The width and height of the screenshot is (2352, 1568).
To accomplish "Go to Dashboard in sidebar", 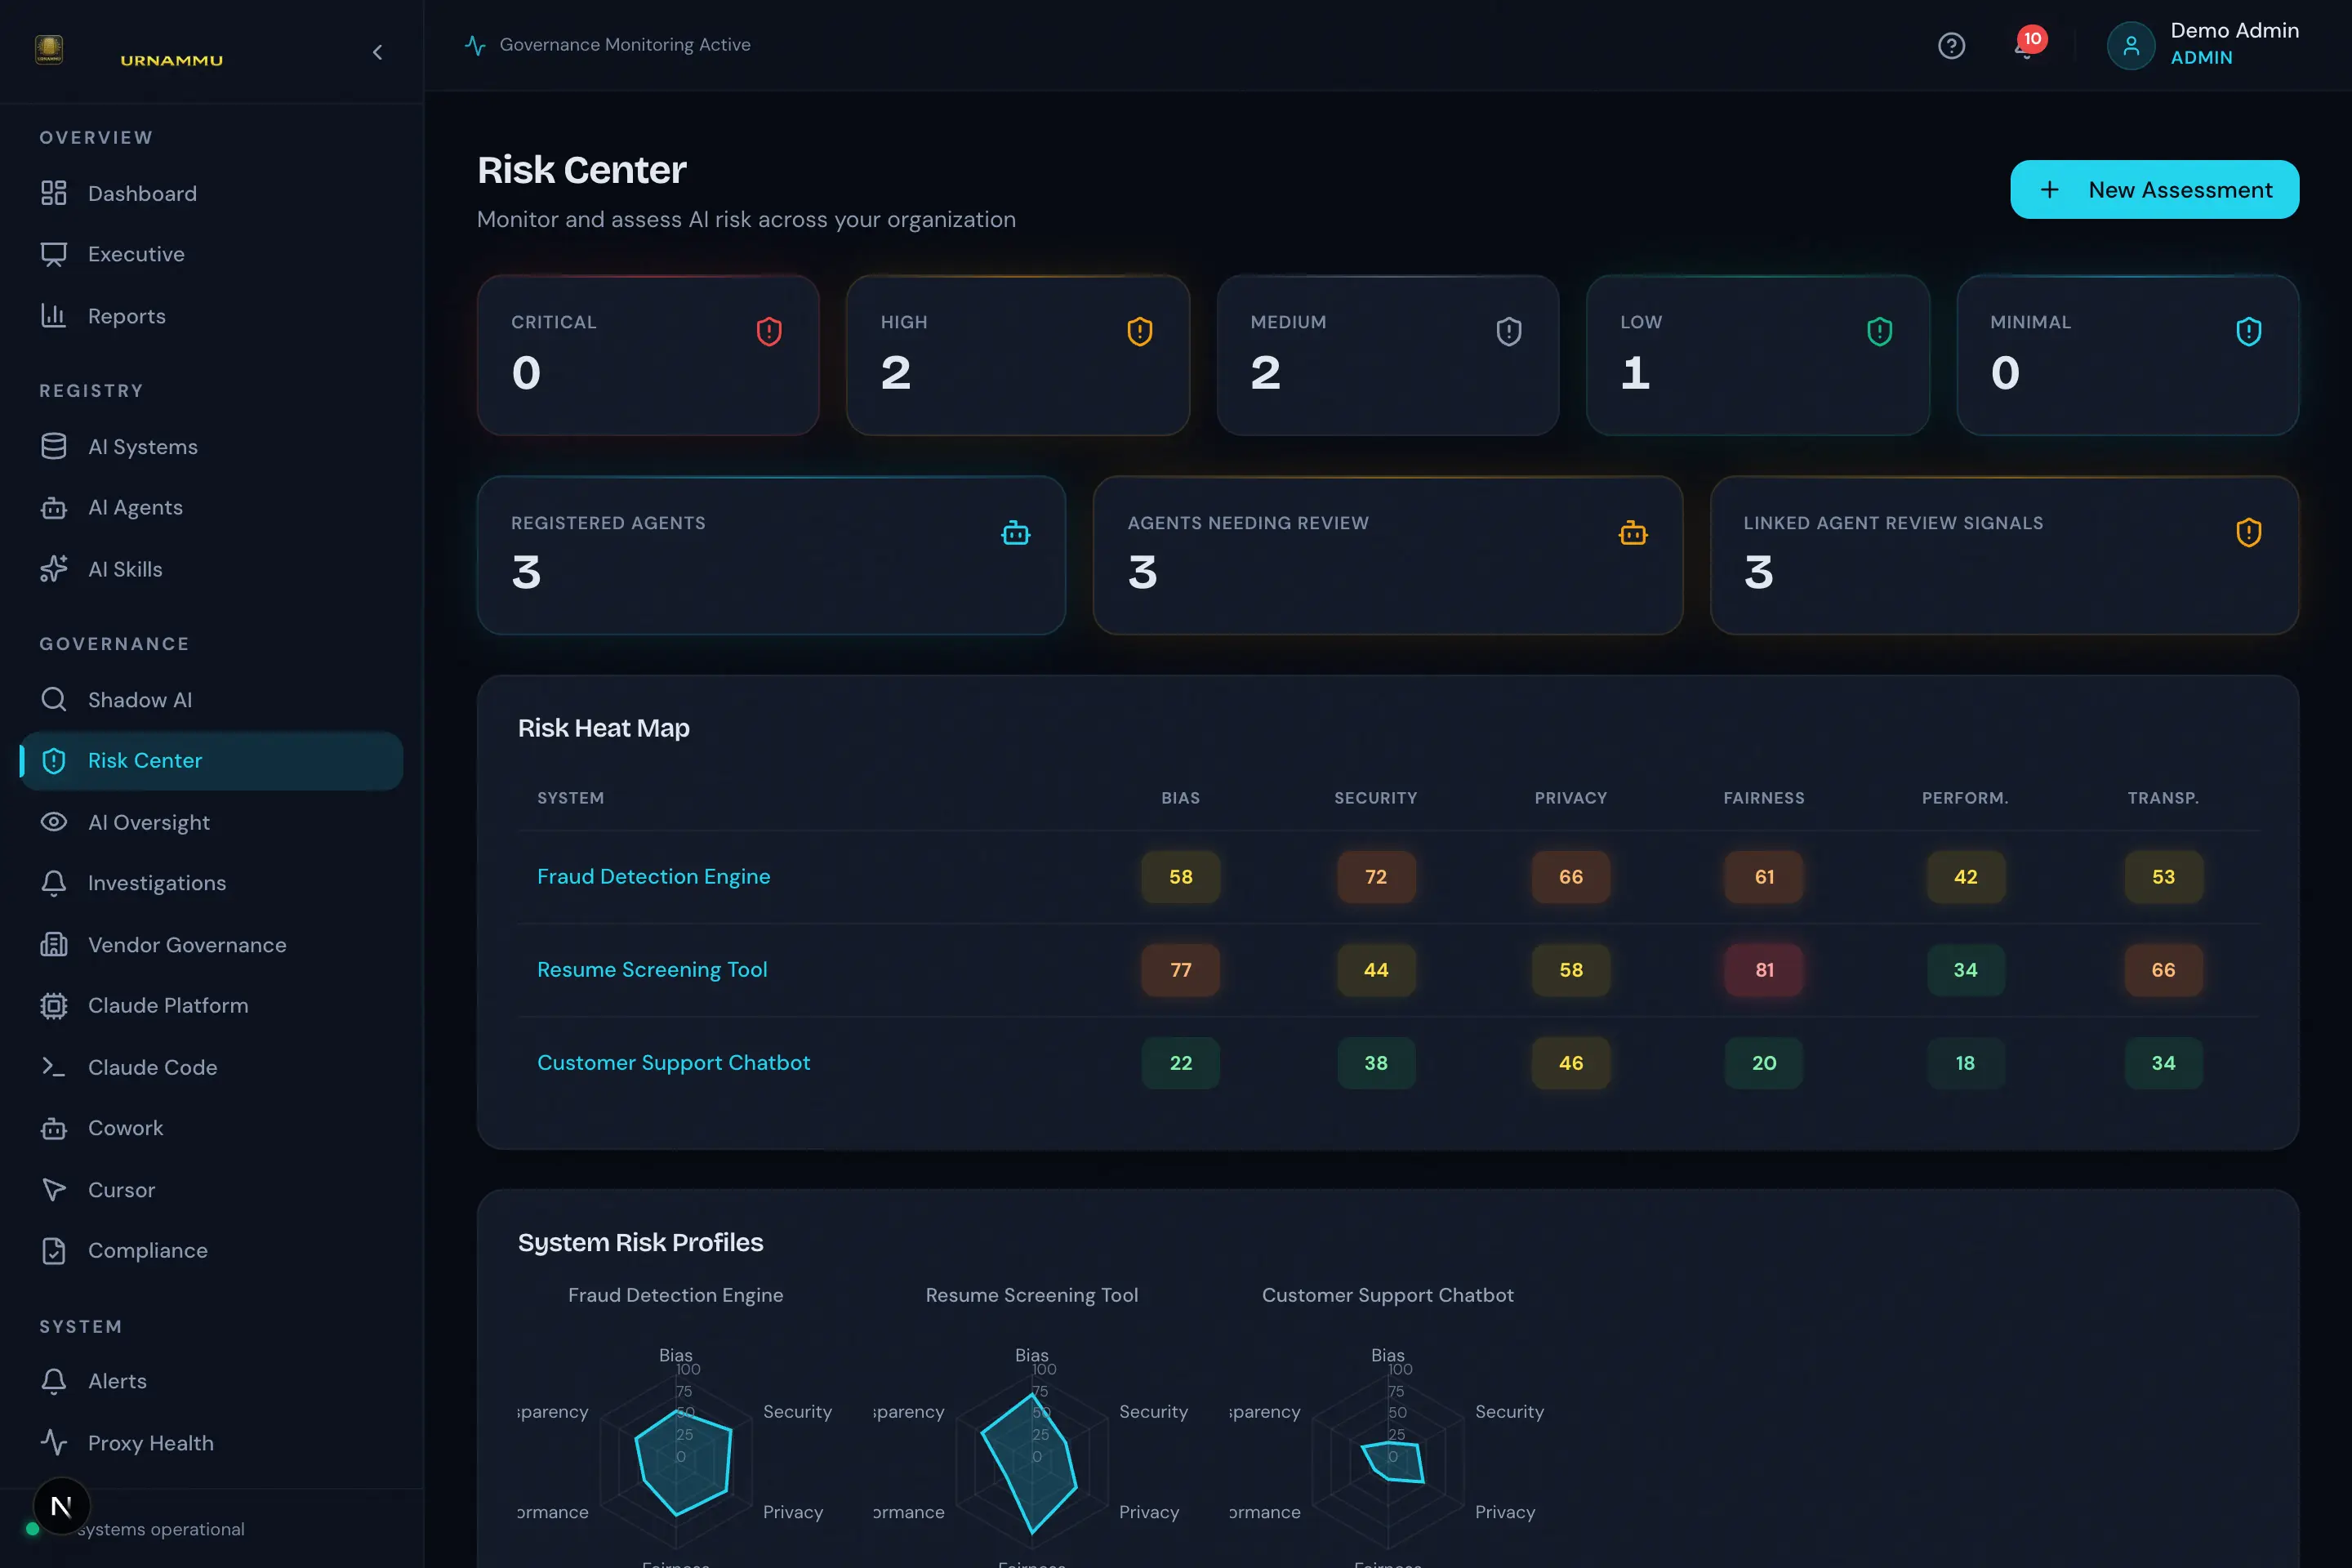I will pos(211,193).
